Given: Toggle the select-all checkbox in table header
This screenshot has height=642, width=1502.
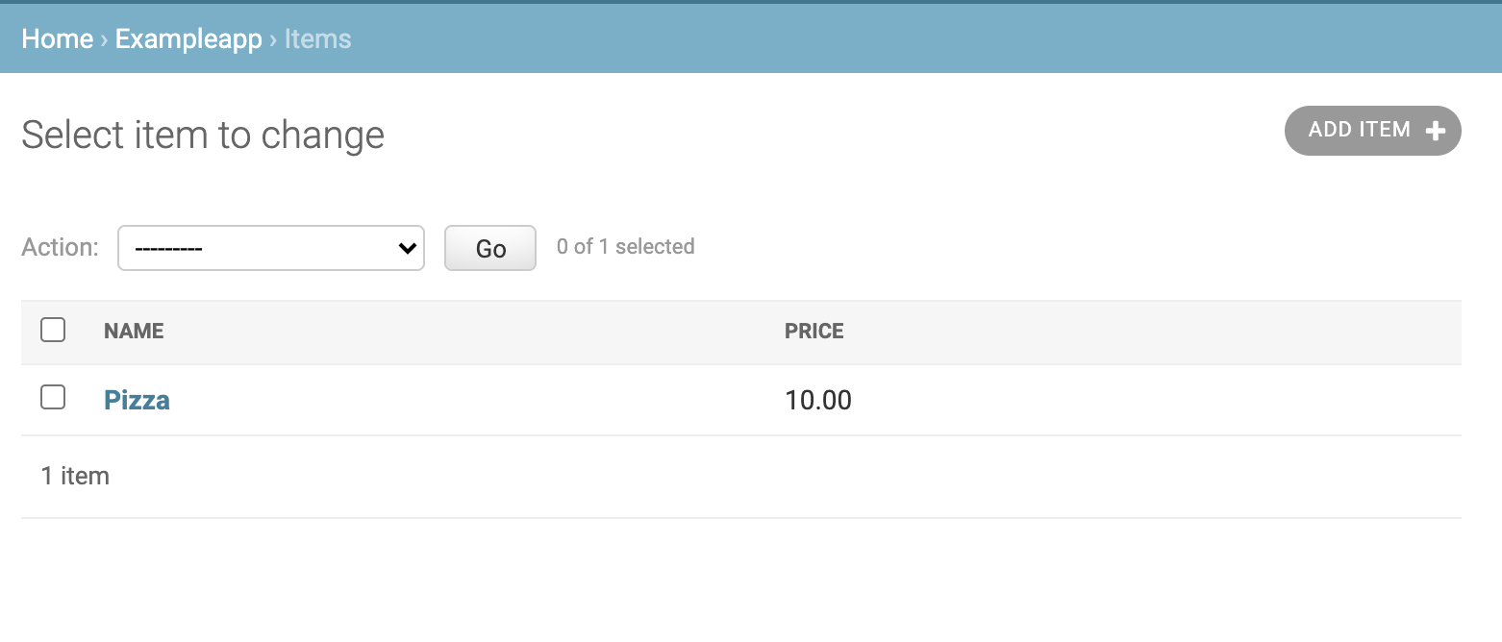Looking at the screenshot, I should [53, 331].
